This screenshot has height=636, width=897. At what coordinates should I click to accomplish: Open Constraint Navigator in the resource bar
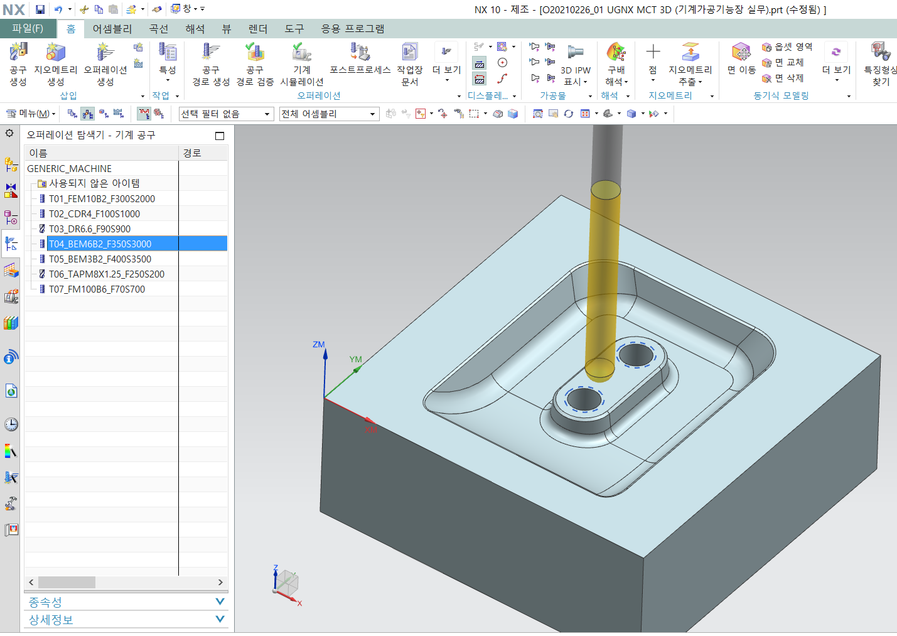click(11, 191)
